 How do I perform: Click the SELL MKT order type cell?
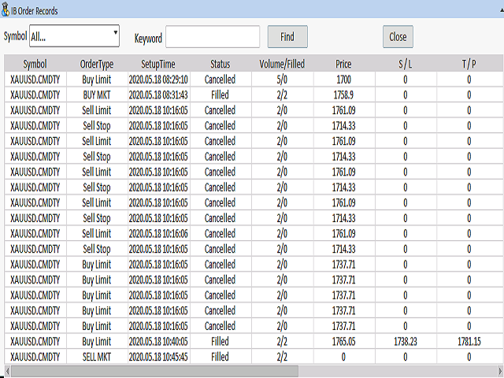97,357
